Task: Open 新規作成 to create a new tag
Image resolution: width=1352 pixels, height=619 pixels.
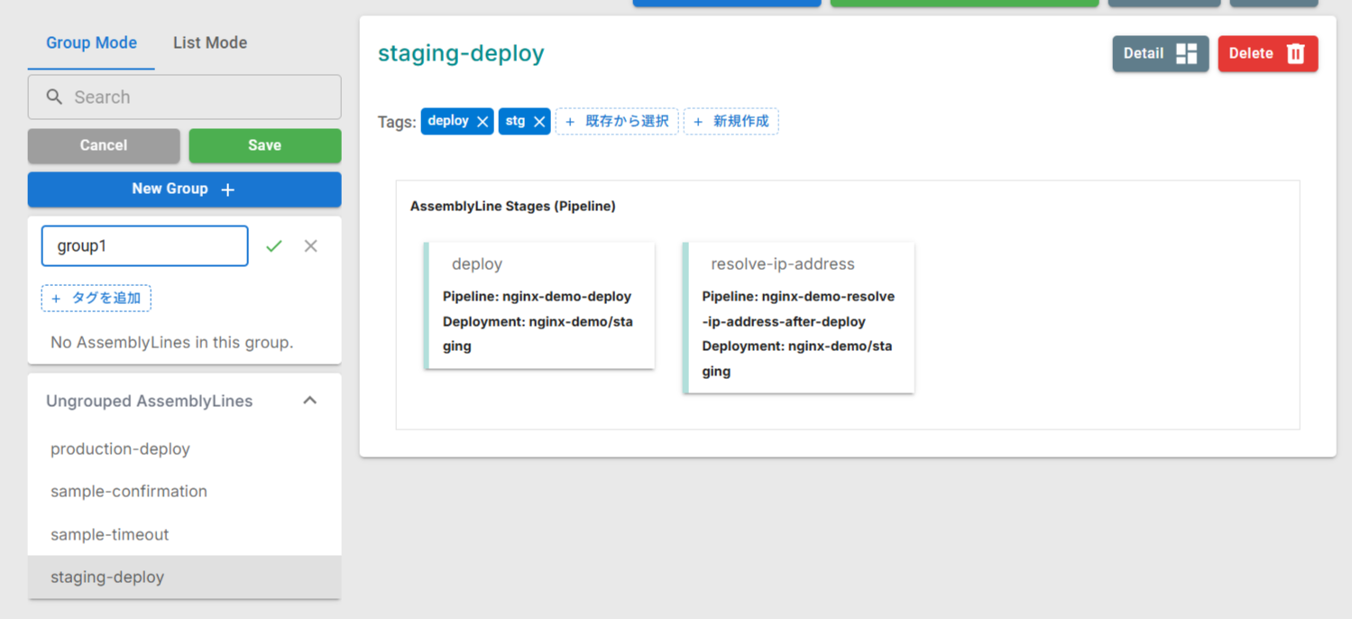Action: click(731, 121)
